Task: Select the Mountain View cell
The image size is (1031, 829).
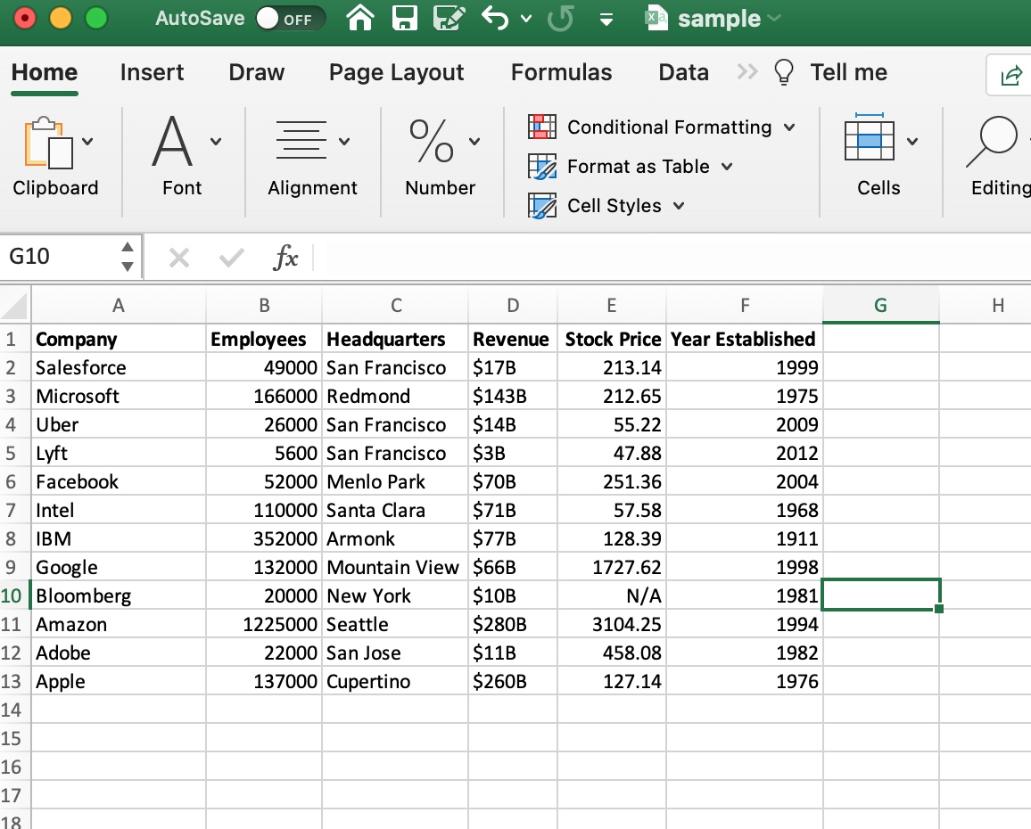Action: [395, 567]
